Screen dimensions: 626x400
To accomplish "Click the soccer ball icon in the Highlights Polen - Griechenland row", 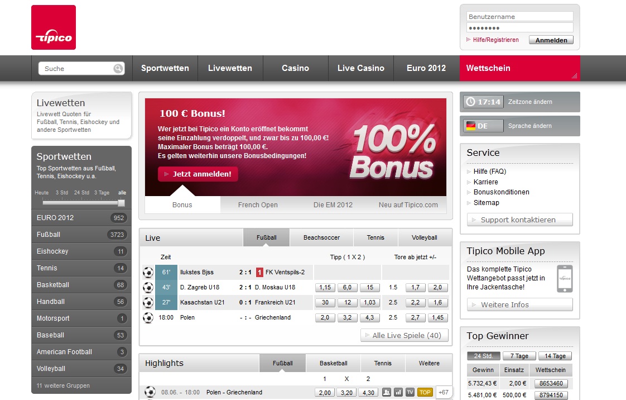I will tap(150, 392).
